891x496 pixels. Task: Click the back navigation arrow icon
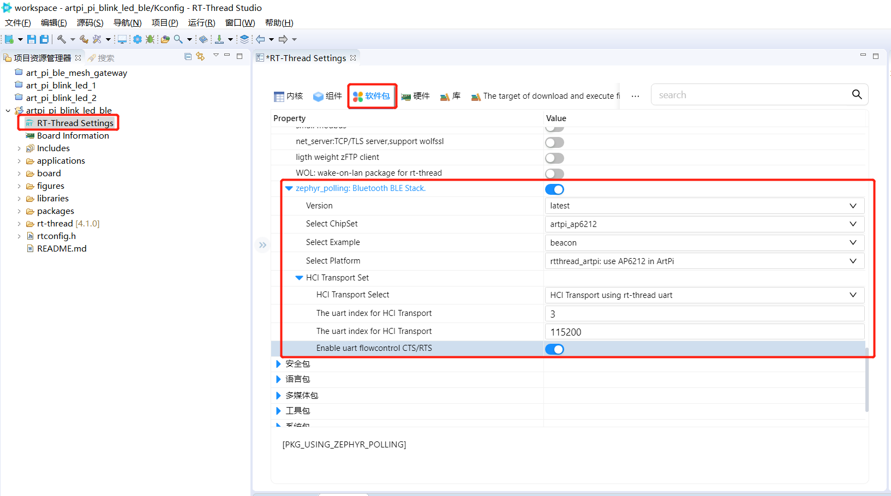click(x=261, y=39)
